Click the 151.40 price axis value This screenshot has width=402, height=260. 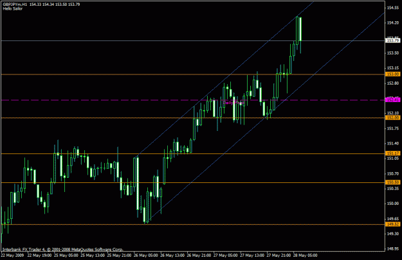click(393, 144)
